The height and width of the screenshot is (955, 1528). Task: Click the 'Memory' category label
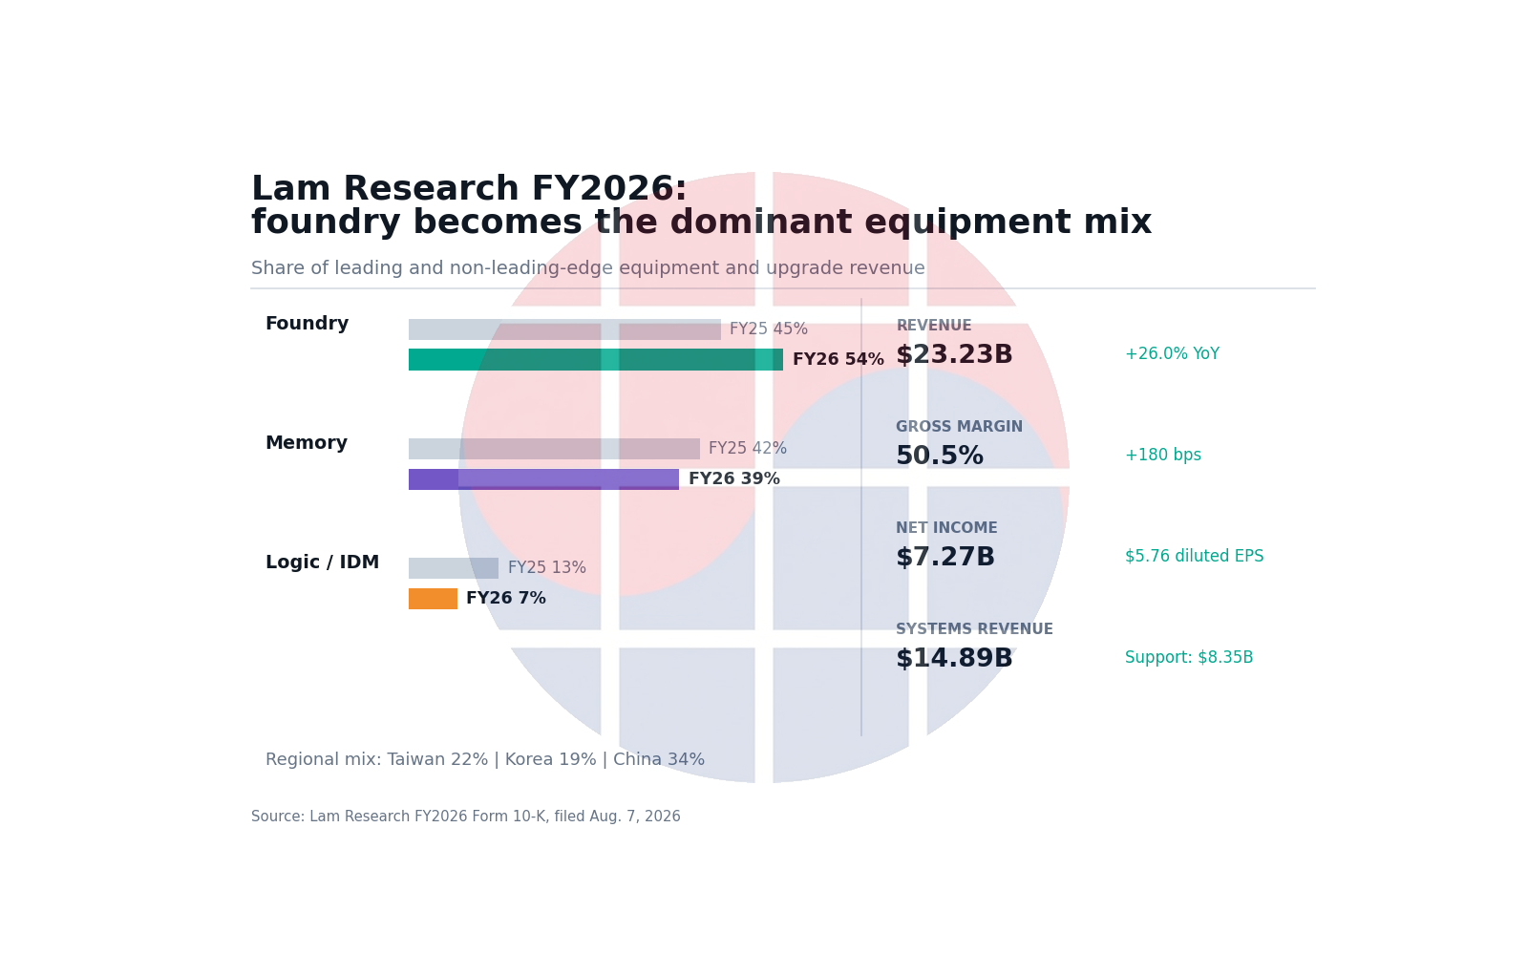[306, 443]
